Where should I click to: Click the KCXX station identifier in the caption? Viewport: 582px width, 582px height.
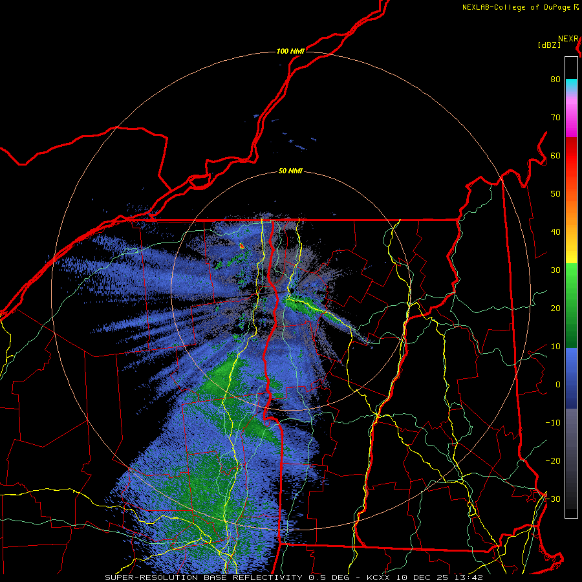[378, 577]
